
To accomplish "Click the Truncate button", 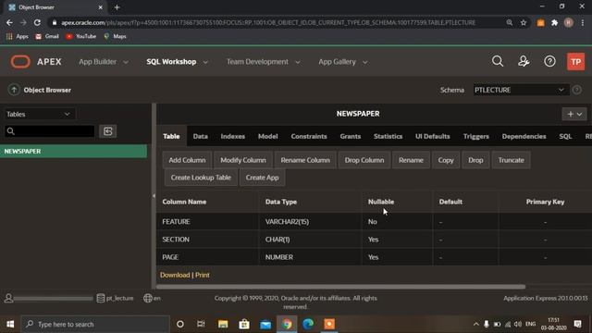I will [512, 160].
